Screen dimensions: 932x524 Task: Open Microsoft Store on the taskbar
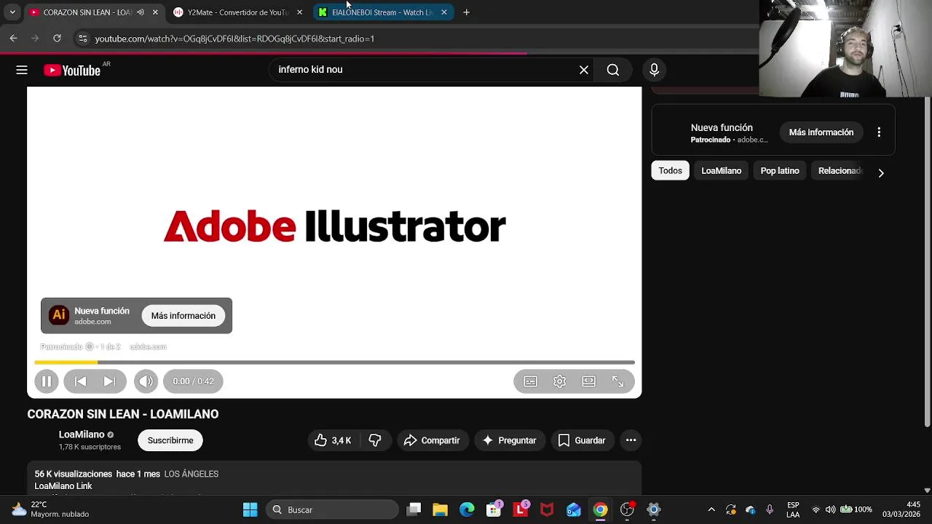point(494,509)
